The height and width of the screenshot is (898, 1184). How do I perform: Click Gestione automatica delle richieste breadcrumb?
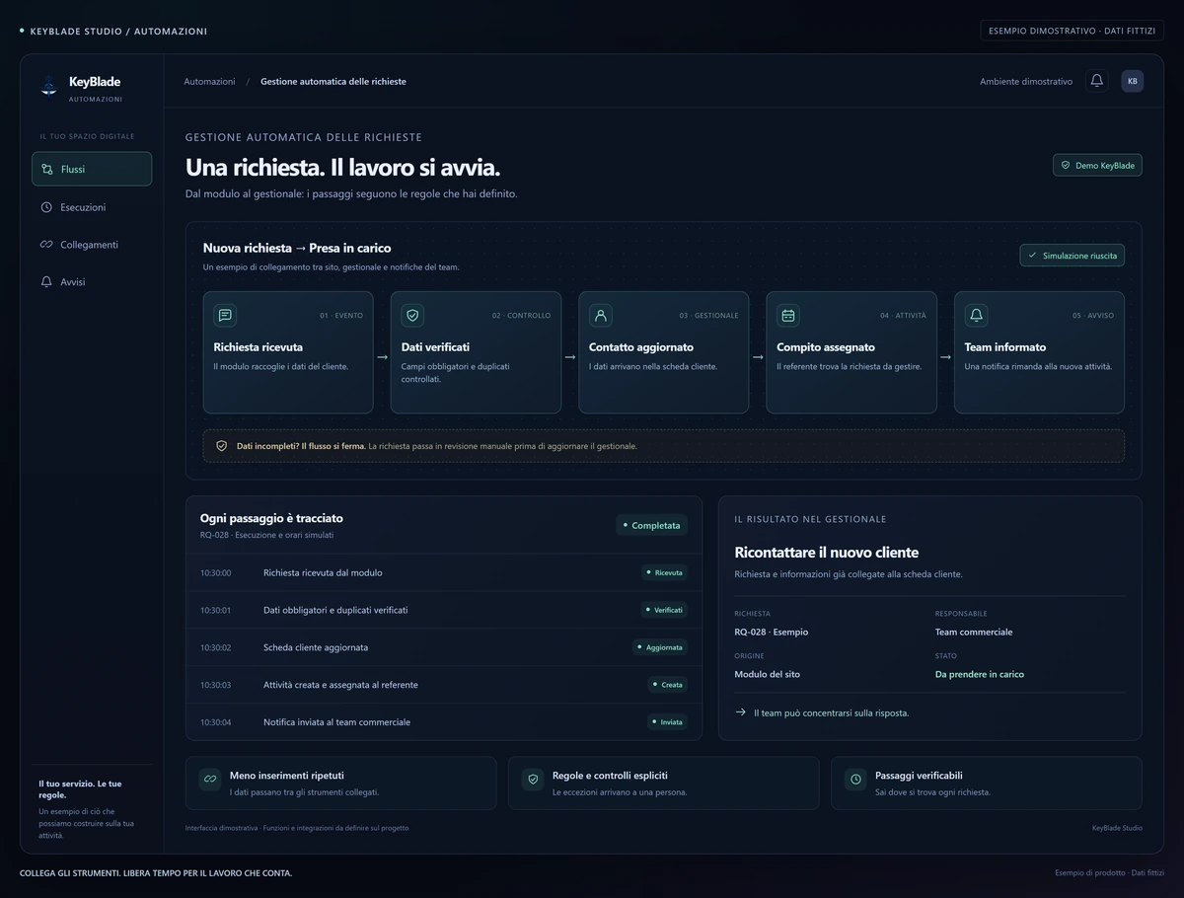coord(333,81)
